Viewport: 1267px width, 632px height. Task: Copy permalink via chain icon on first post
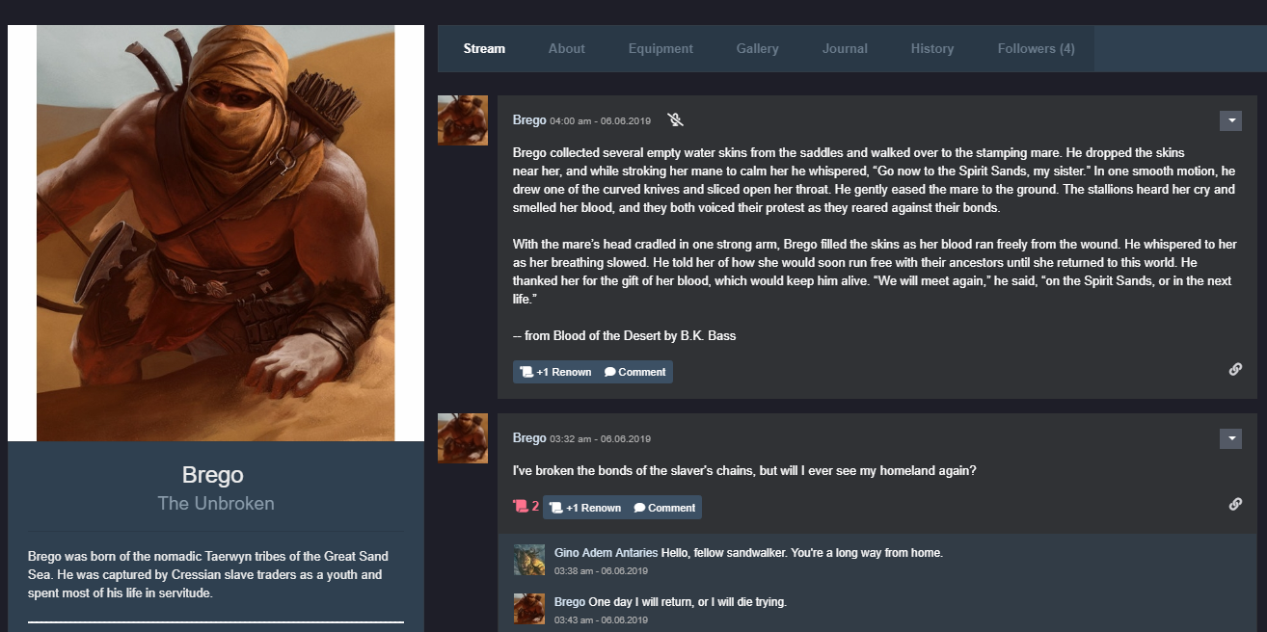pos(1235,369)
